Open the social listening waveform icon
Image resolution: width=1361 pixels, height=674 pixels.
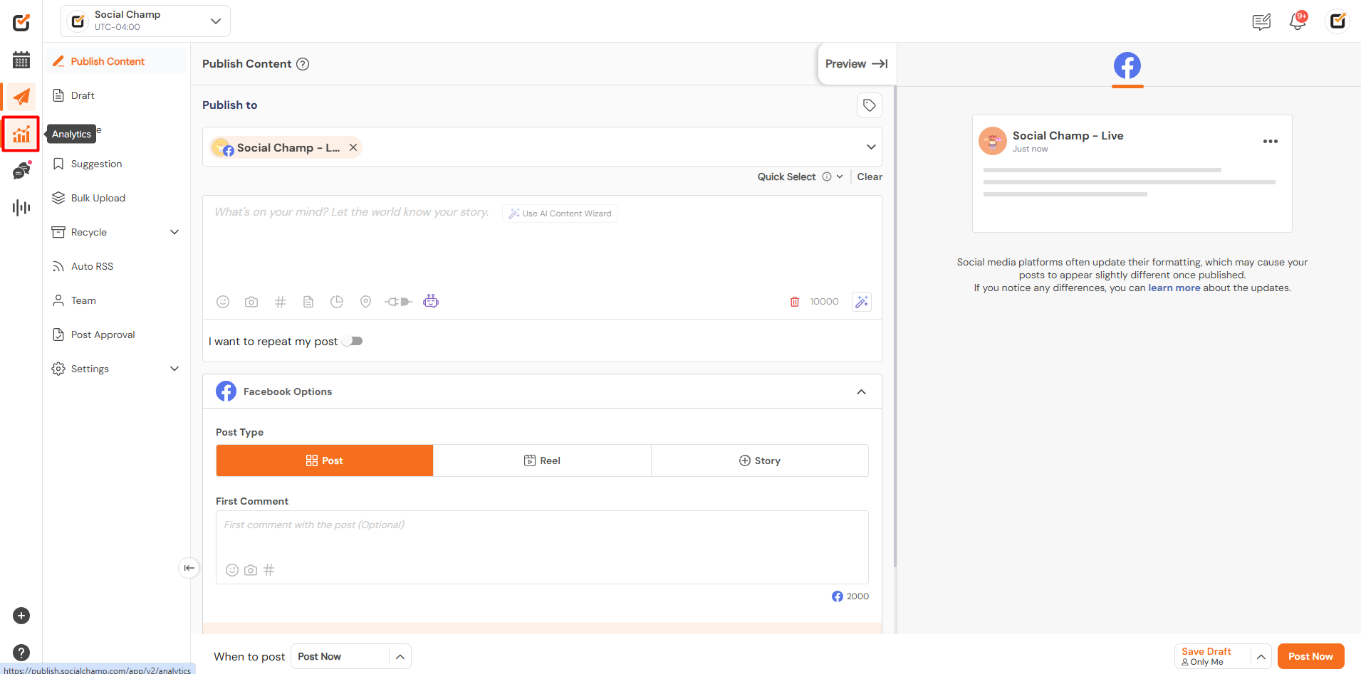point(21,207)
